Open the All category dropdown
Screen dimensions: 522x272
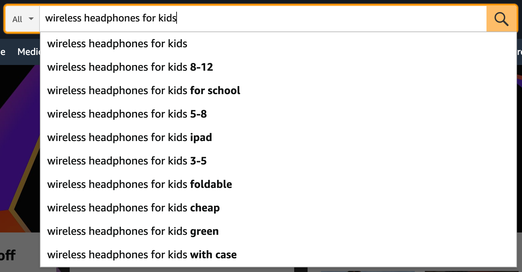(21, 19)
